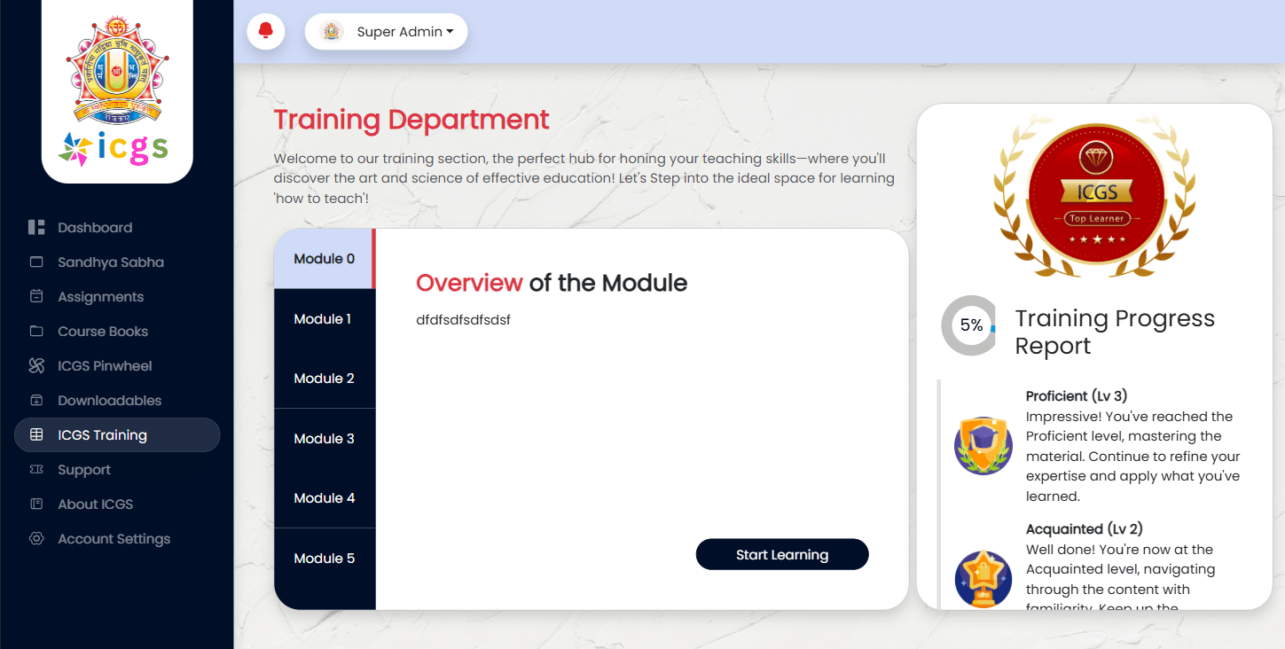Click the About ICGS sidebar icon
The image size is (1285, 649).
click(x=36, y=504)
